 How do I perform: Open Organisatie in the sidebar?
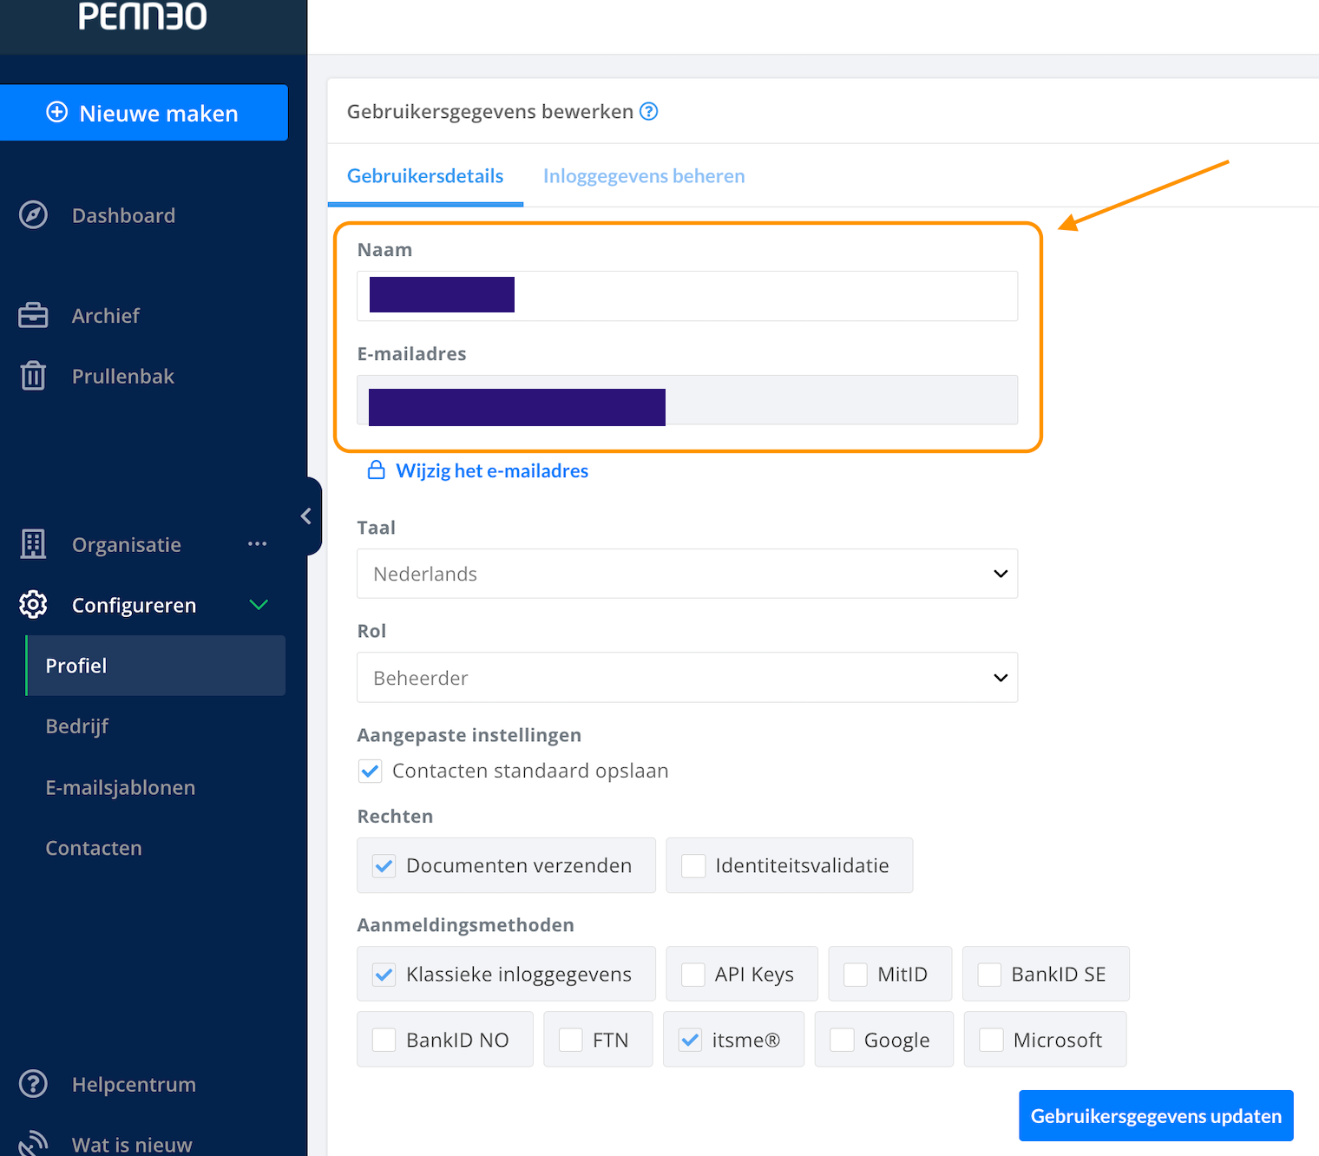(127, 544)
